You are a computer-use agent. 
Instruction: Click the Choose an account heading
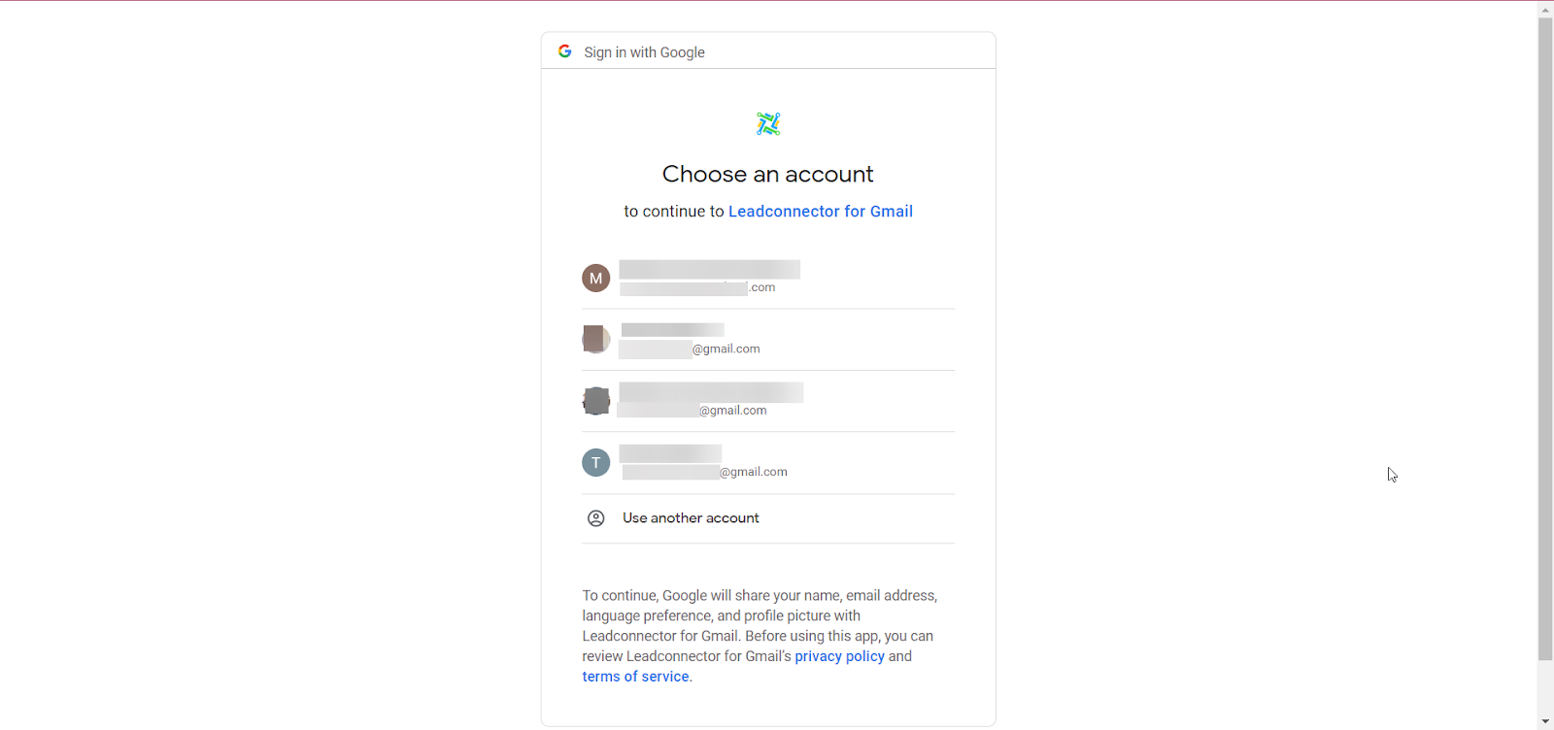[x=768, y=174]
